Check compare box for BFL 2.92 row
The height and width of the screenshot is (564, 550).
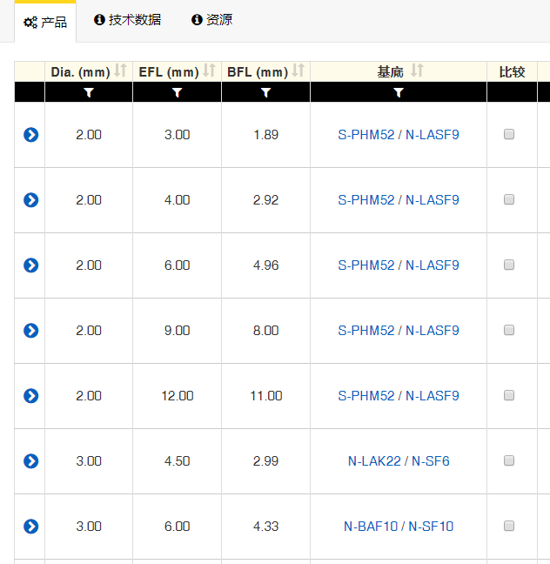(509, 199)
